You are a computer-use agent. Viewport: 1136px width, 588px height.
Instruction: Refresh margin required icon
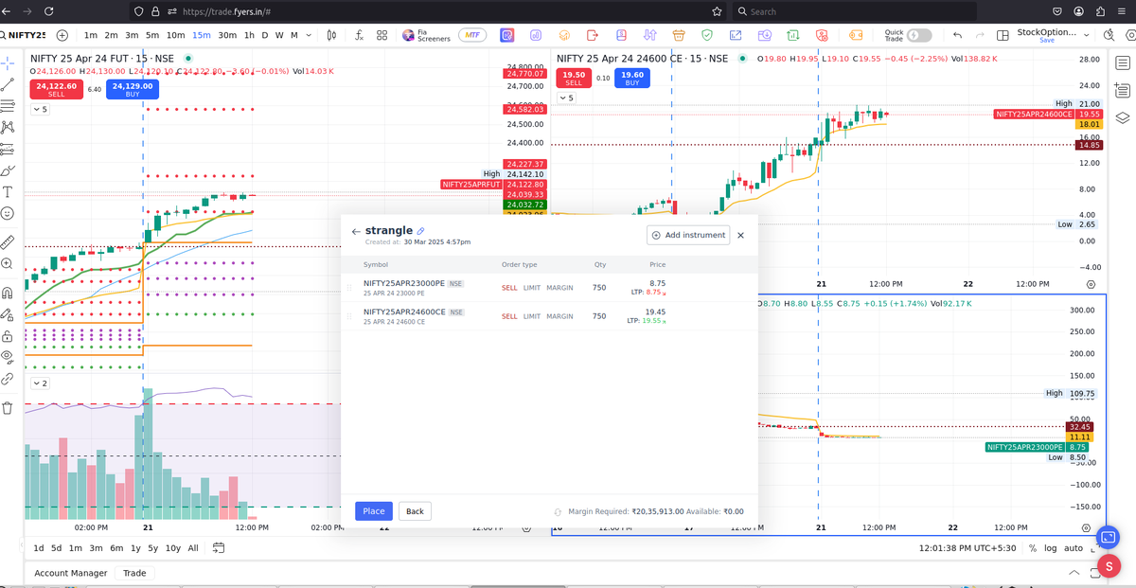coord(559,512)
